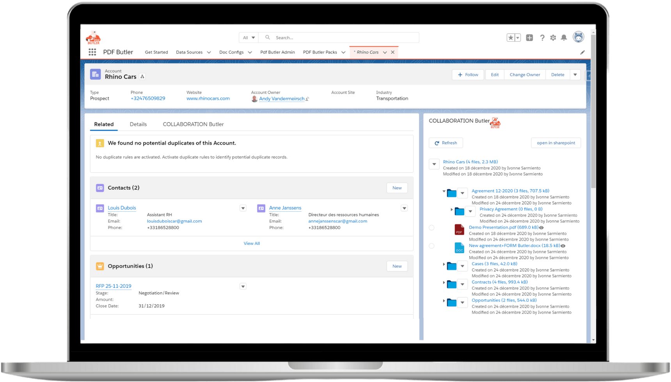The width and height of the screenshot is (671, 382).
Task: Open the user profile avatar
Action: click(578, 37)
